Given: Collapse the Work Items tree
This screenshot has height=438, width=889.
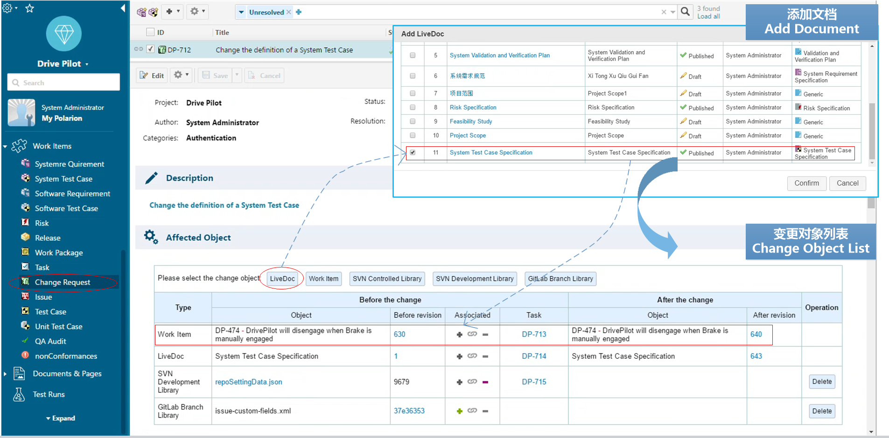Looking at the screenshot, I should click(5, 147).
